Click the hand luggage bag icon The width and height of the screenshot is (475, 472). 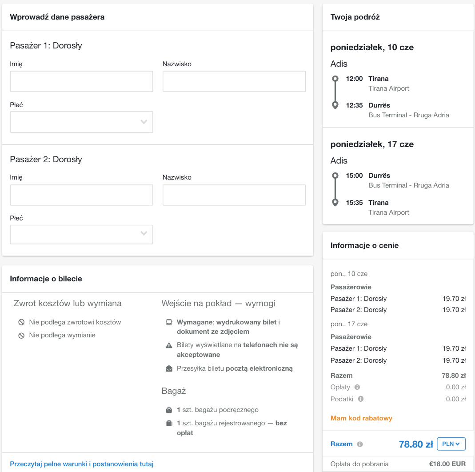click(x=169, y=410)
